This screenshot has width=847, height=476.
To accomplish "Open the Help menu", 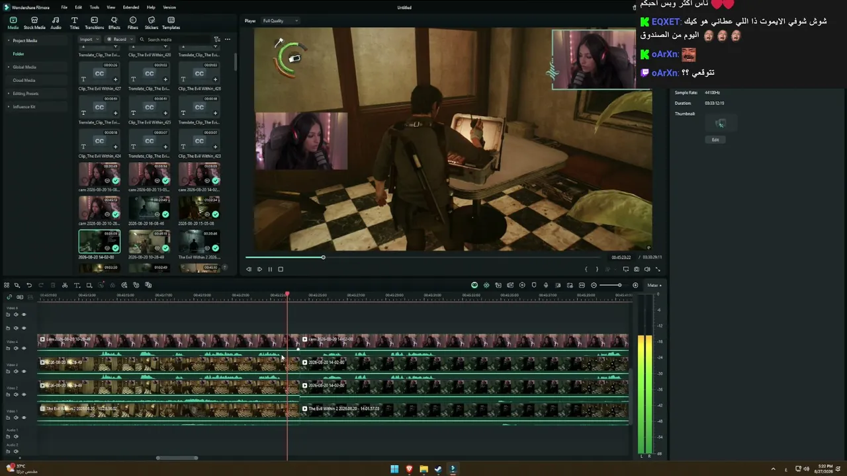I will click(151, 7).
